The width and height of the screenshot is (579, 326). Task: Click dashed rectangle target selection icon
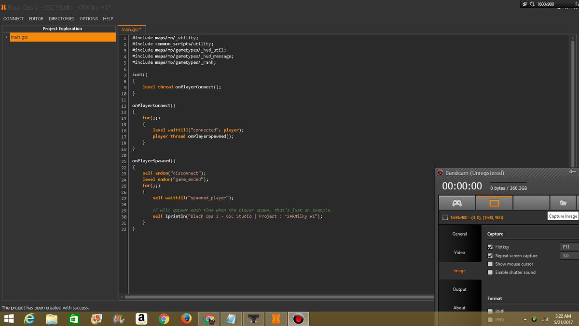[445, 218]
